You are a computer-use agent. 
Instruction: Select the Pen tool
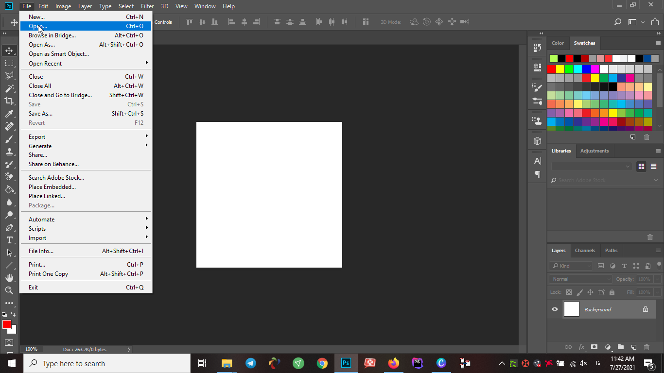click(9, 227)
